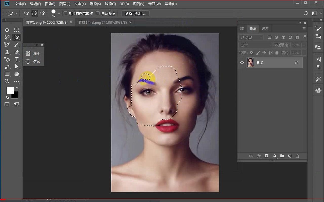Create new layer button in Layers panel

(x=290, y=156)
